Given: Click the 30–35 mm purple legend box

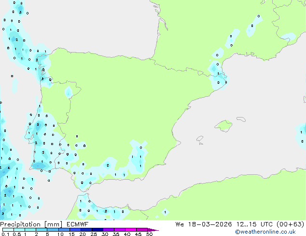Looking at the screenshot, I should click(x=109, y=230).
